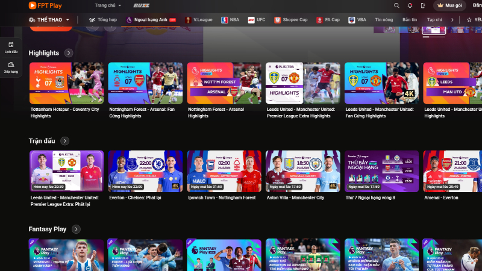This screenshot has height=271, width=482.
Task: Switch to the Tổng hợp tab
Action: click(103, 20)
